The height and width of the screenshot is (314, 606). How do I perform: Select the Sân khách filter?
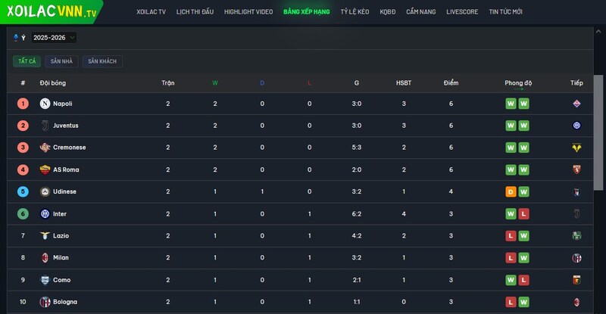[x=102, y=61]
